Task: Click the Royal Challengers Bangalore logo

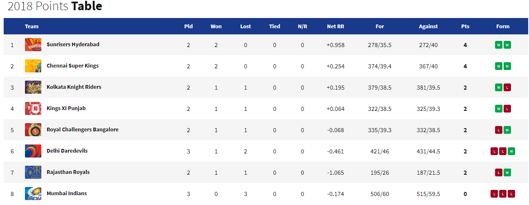Action: pos(33,130)
